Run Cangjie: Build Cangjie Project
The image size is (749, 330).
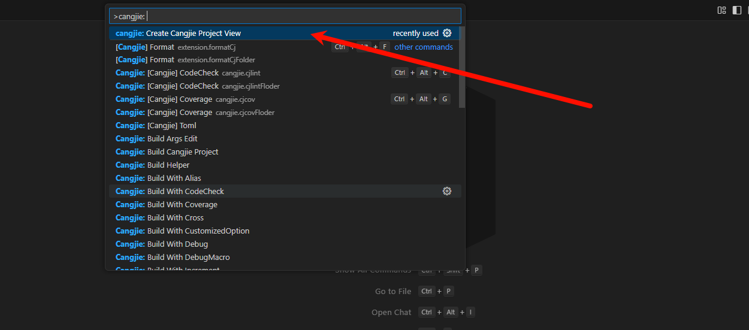[x=285, y=152]
